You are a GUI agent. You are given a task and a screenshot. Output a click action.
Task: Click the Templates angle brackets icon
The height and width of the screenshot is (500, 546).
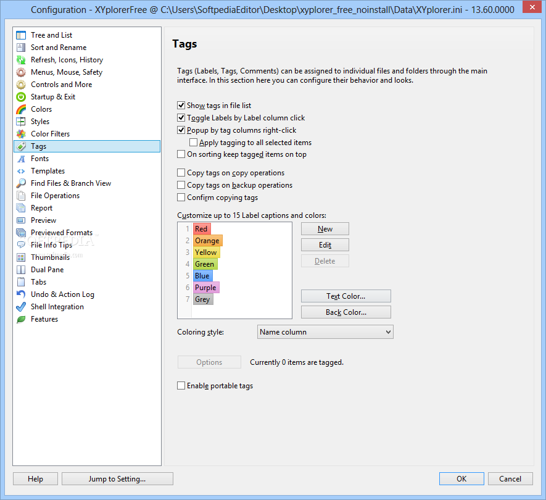pos(21,171)
